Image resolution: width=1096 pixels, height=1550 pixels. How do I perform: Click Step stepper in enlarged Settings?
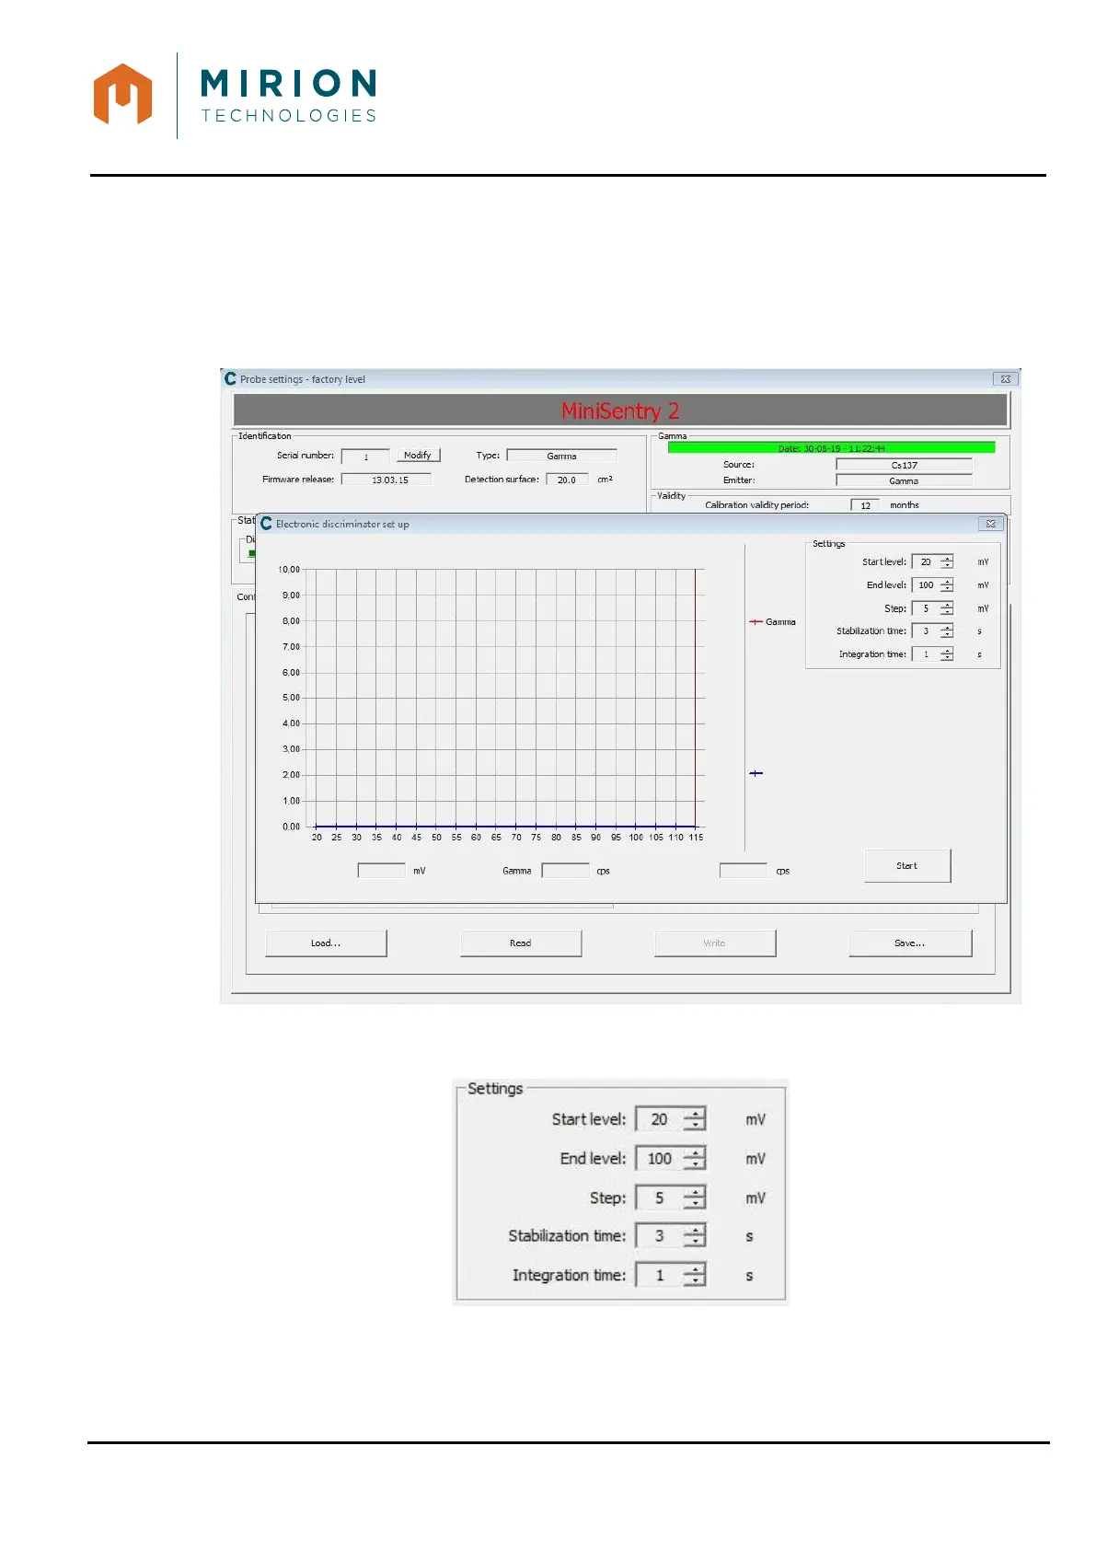point(695,1197)
